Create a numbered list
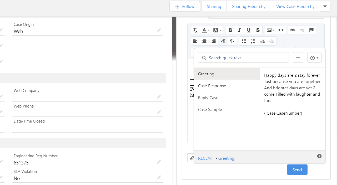 point(253,41)
